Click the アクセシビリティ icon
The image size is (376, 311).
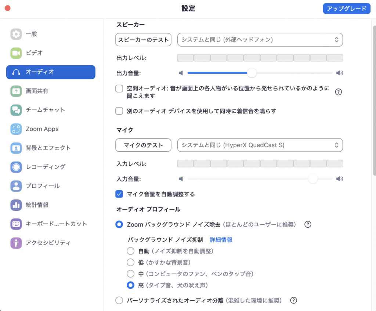coord(16,243)
